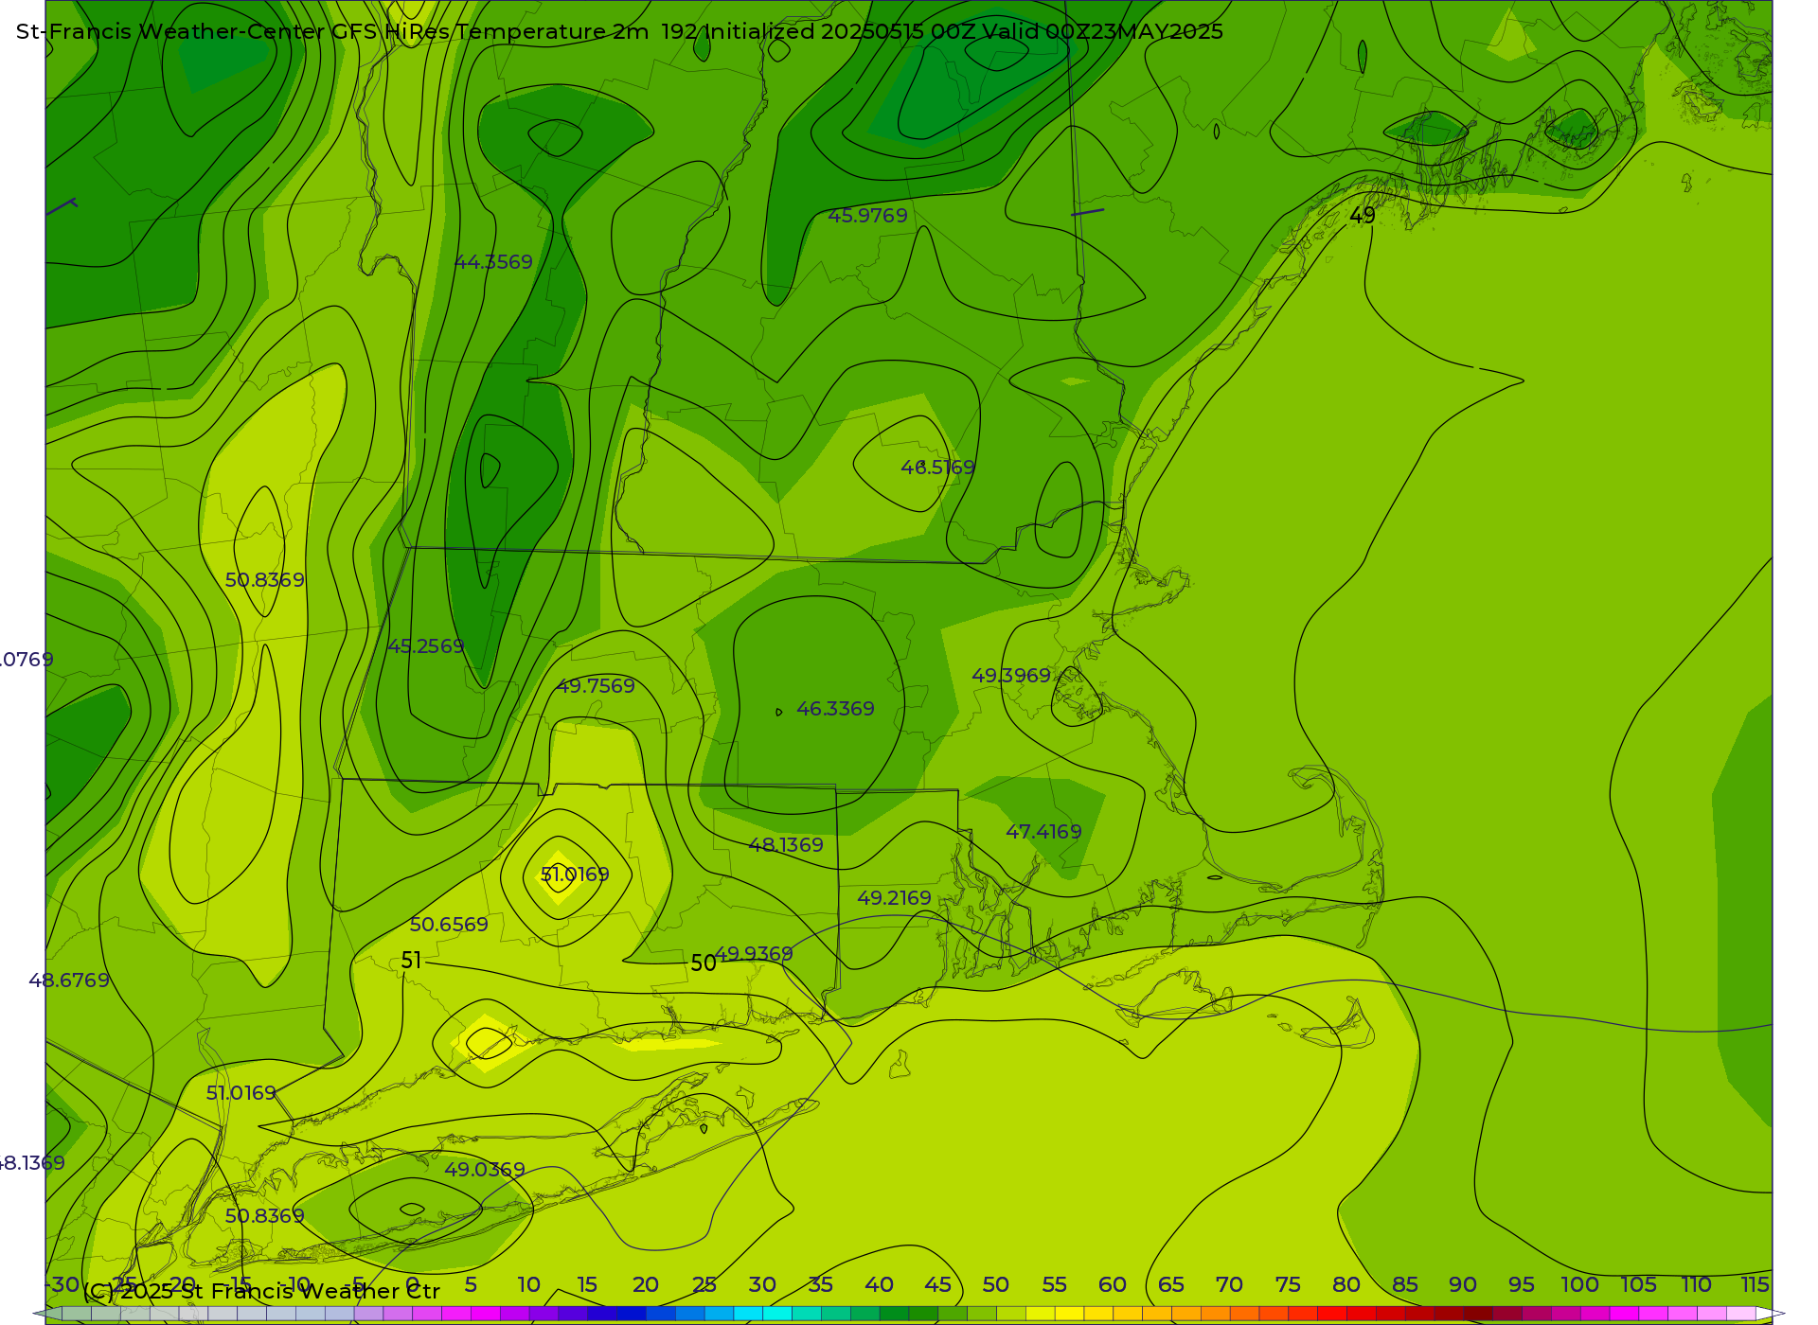Screen dimensions: 1818x1325
Task: Click the gray-green arrow cap starting the color bar
Action: pos(47,1314)
